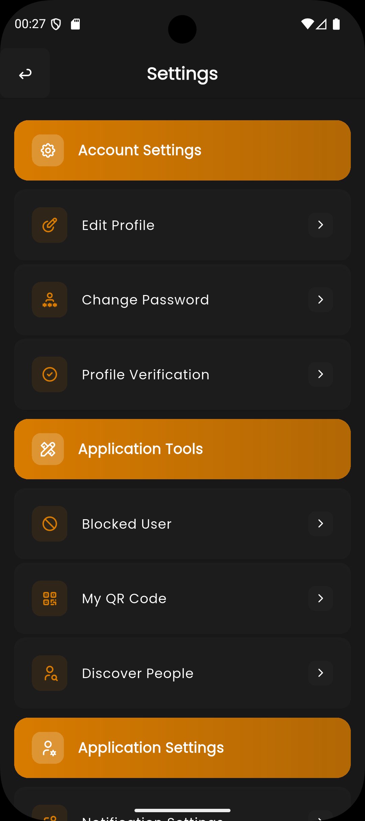365x821 pixels.
Task: Tap the Application Tools ruler-pencil icon
Action: [x=48, y=449]
